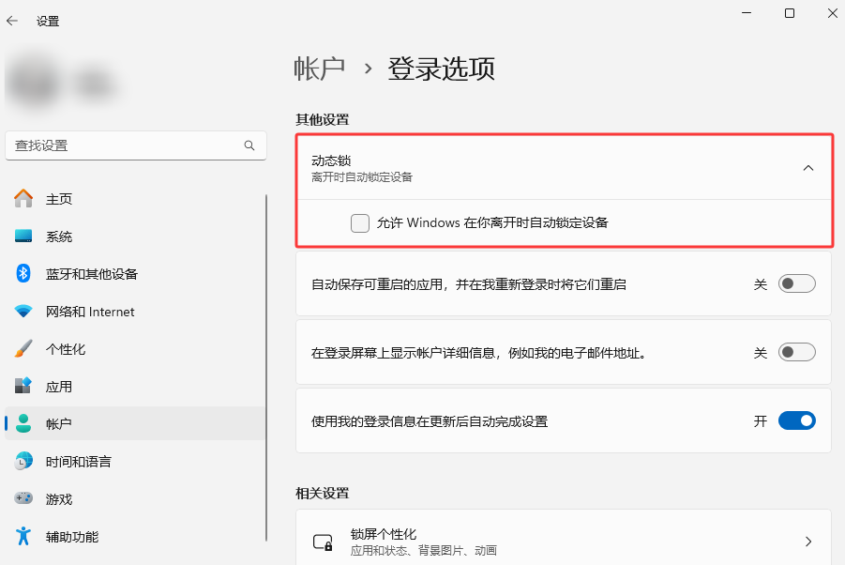Enable the auto-lock when away checkbox
Screen dimensions: 845x565
click(360, 223)
